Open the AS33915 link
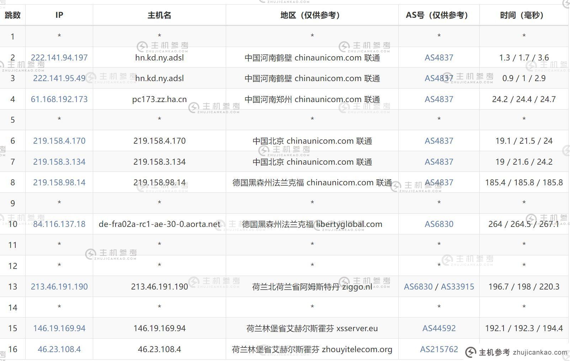The image size is (570, 361). [x=457, y=287]
